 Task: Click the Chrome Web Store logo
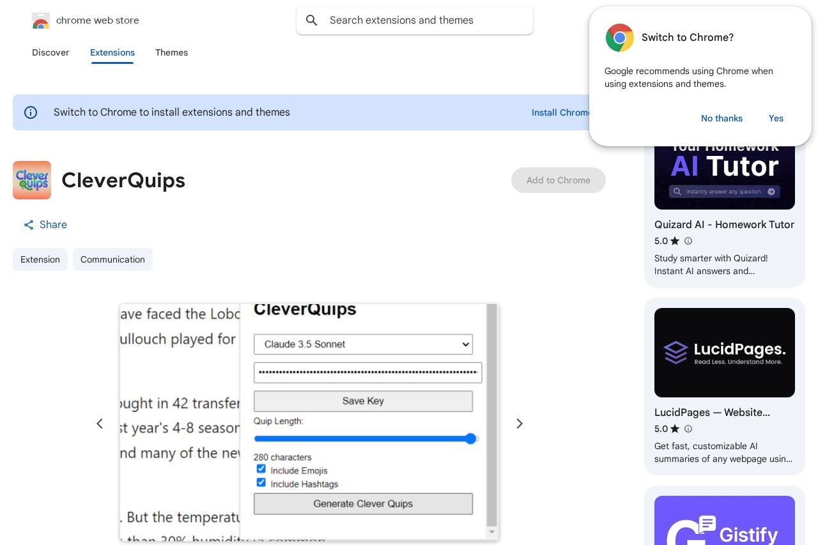[x=41, y=20]
